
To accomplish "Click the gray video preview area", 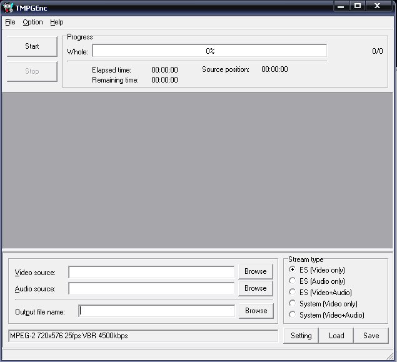I will pos(198,170).
